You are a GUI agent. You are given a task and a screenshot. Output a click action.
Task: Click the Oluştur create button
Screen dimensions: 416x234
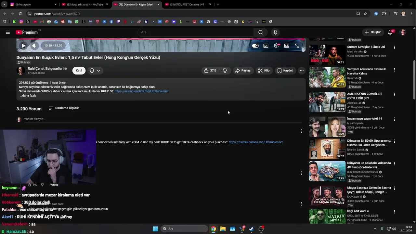point(372,32)
